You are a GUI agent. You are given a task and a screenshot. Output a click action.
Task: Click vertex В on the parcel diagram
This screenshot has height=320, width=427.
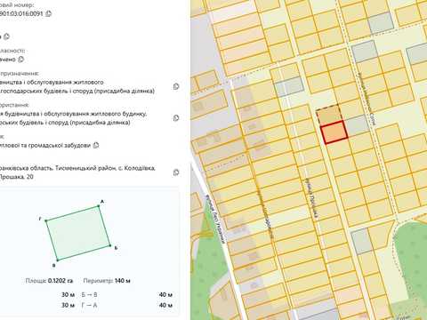57,260
